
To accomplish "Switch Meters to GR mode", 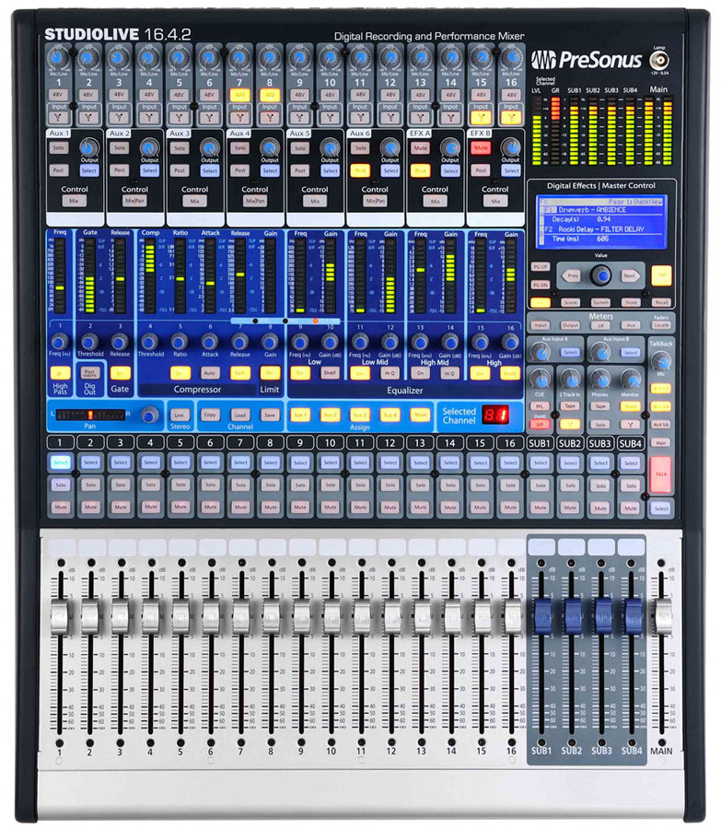I will [600, 326].
